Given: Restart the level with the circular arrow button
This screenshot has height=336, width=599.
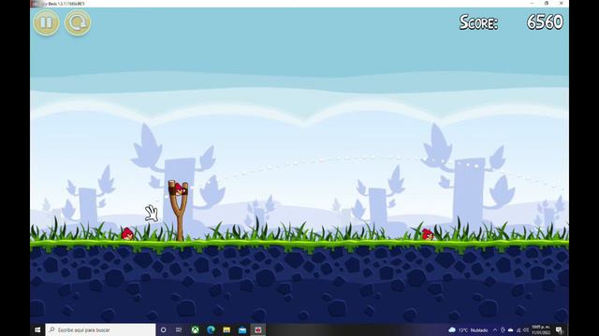Looking at the screenshot, I should pos(78,22).
